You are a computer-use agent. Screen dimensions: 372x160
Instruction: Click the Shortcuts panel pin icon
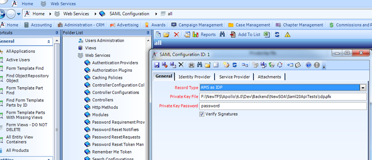(57, 33)
